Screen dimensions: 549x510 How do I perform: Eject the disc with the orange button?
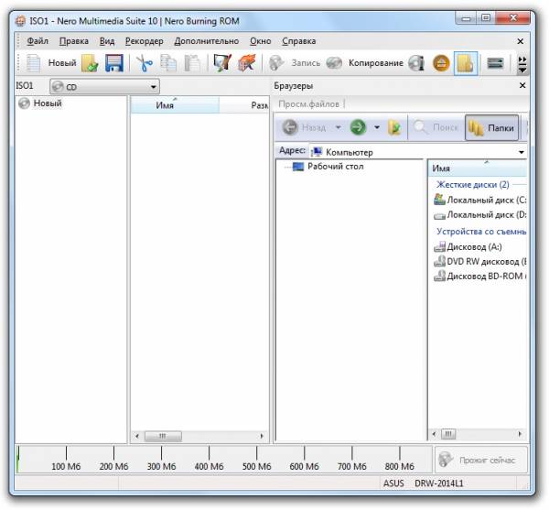coord(442,63)
